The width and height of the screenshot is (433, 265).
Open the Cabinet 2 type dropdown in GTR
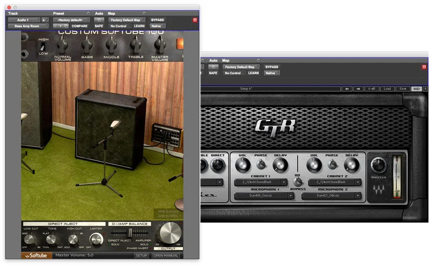point(334,182)
